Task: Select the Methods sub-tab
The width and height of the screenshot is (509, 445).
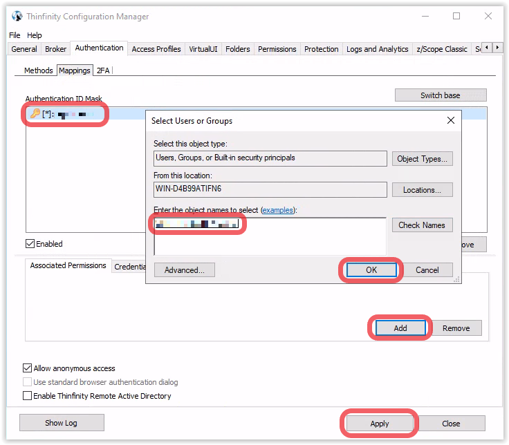Action: (38, 70)
